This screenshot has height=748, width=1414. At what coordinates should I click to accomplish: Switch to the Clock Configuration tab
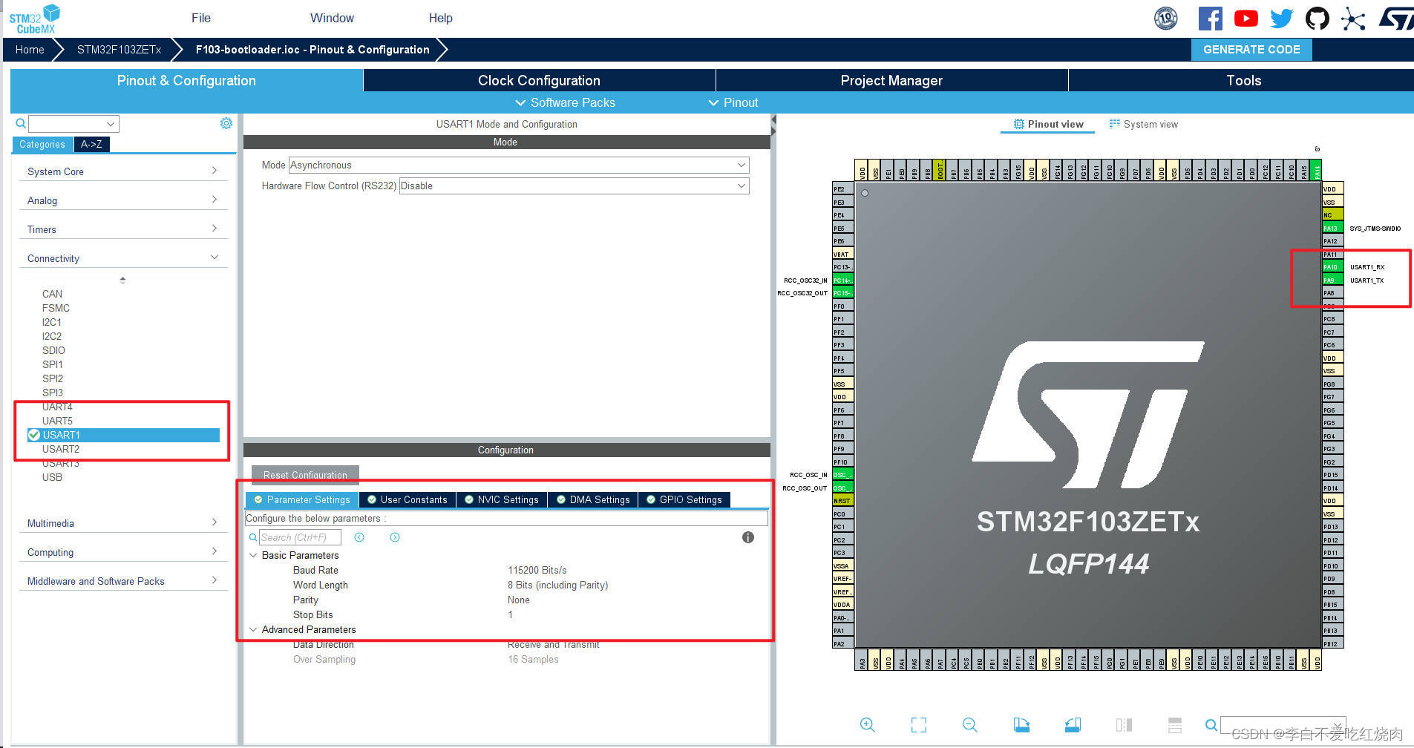pos(538,80)
